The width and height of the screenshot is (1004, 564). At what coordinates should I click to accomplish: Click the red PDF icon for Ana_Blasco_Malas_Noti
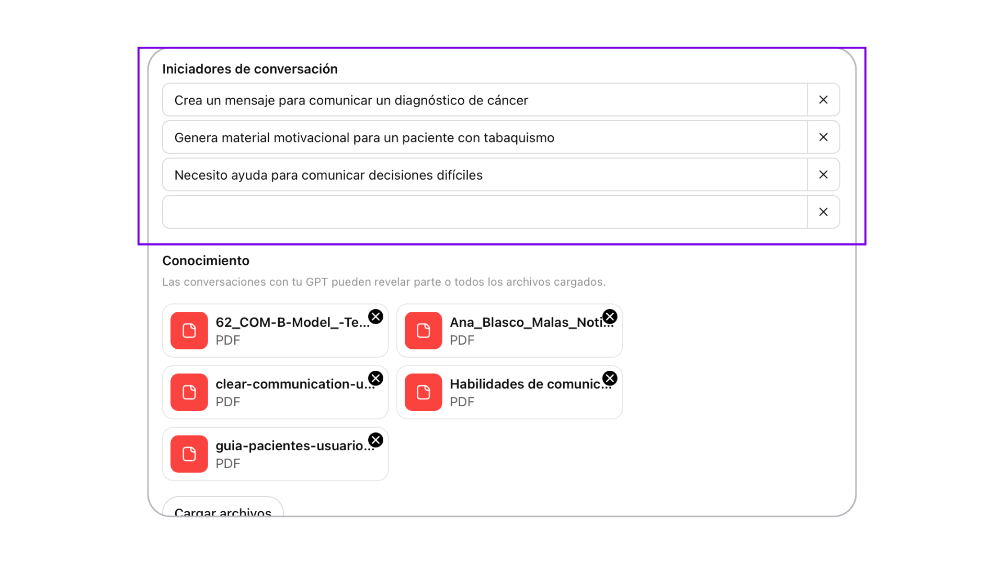point(424,331)
